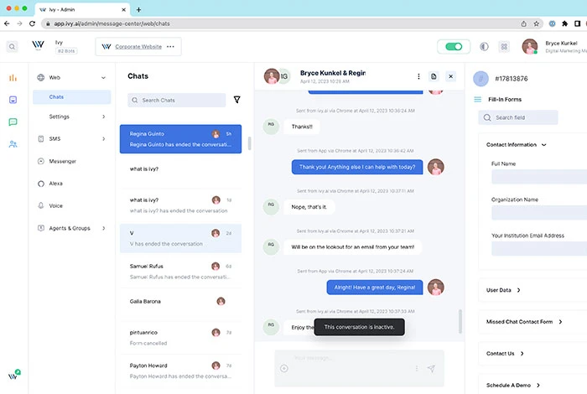Open the bot face sidebar icon

coord(13,100)
